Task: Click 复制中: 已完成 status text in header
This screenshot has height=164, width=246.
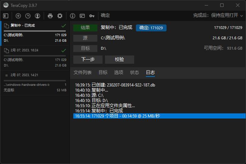Action: [116, 28]
